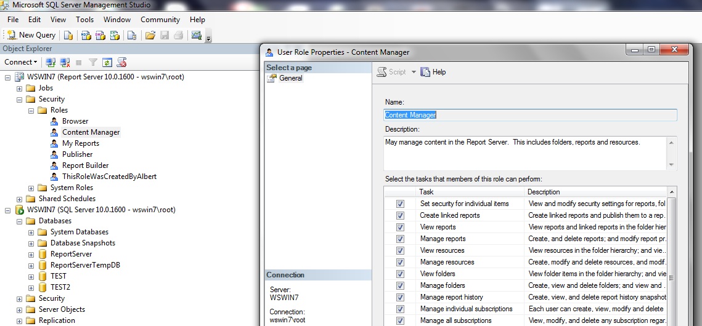Click the Open File folder icon
Image resolution: width=702 pixels, height=326 pixels.
point(150,35)
